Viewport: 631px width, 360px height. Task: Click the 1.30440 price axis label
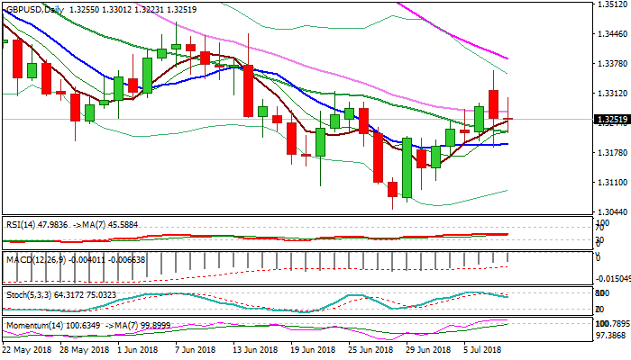612,211
